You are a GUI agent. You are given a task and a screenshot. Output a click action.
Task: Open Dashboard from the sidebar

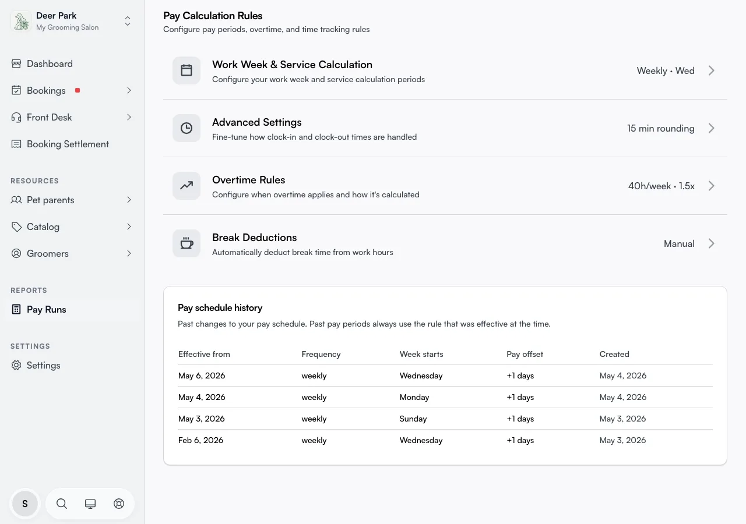pos(72,63)
